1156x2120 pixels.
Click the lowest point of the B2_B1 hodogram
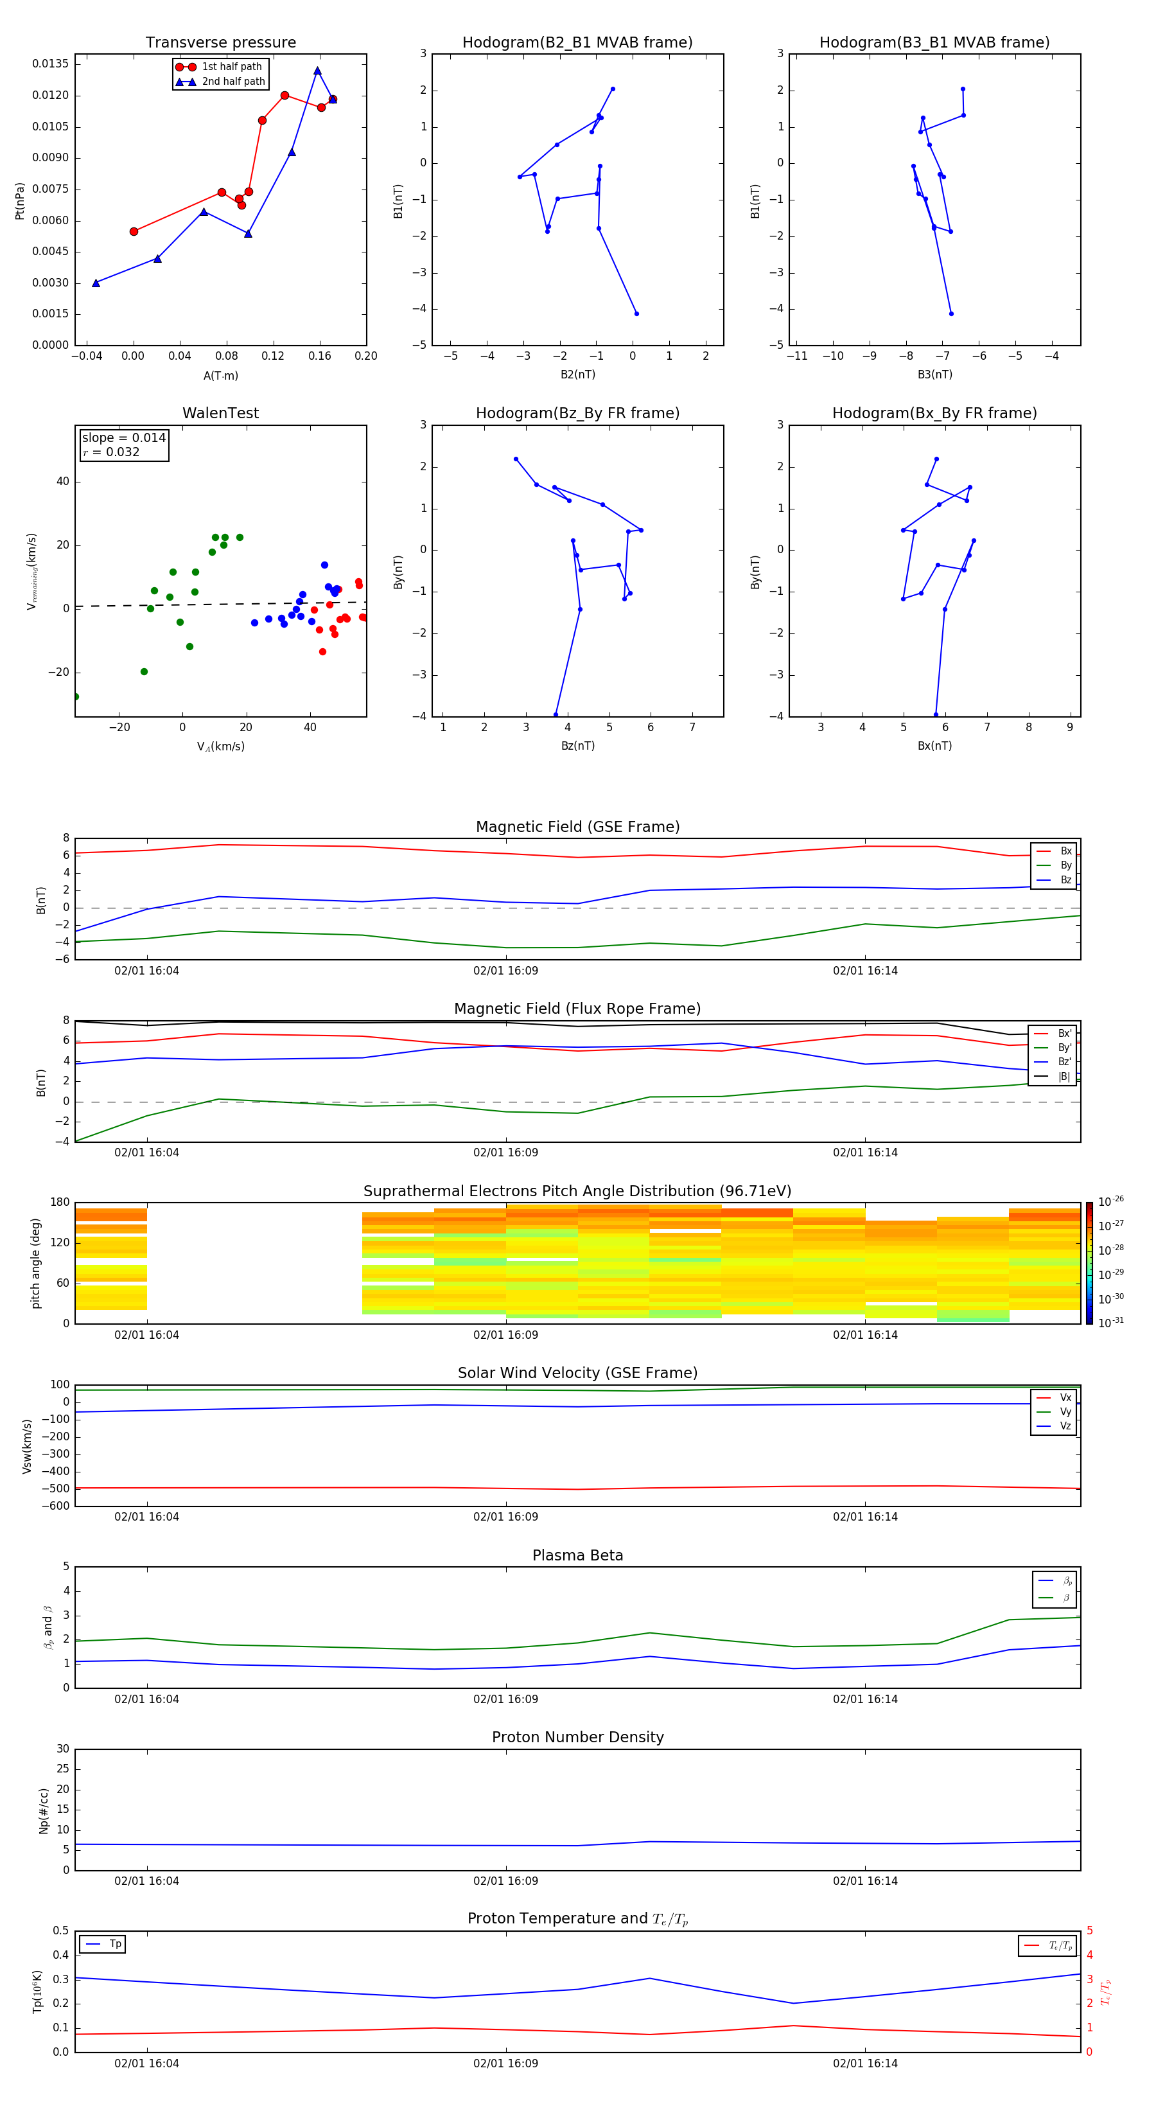point(636,314)
